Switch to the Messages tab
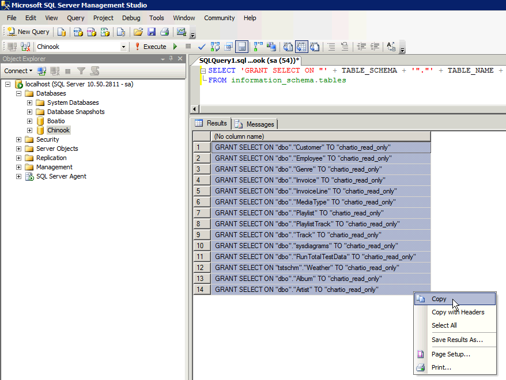The height and width of the screenshot is (380, 506). click(254, 123)
